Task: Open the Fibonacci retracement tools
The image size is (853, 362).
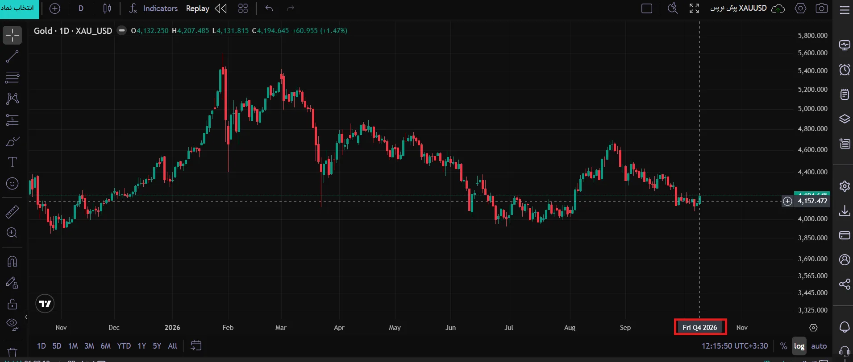Action: tap(12, 78)
